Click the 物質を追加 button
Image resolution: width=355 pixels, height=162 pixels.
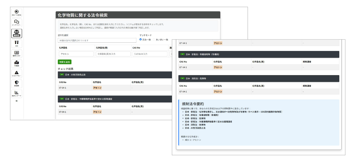tap(64, 62)
